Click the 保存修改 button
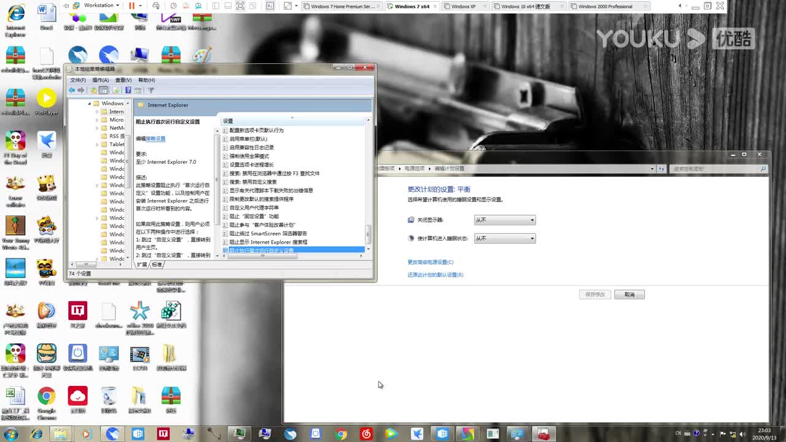 coord(594,294)
